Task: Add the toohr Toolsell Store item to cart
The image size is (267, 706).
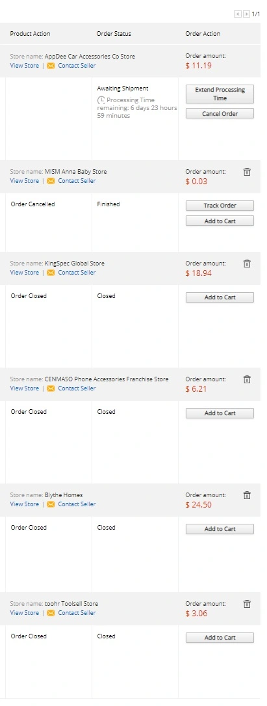Action: point(220,638)
